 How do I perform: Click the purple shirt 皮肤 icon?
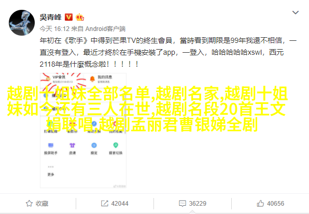click(72, 145)
